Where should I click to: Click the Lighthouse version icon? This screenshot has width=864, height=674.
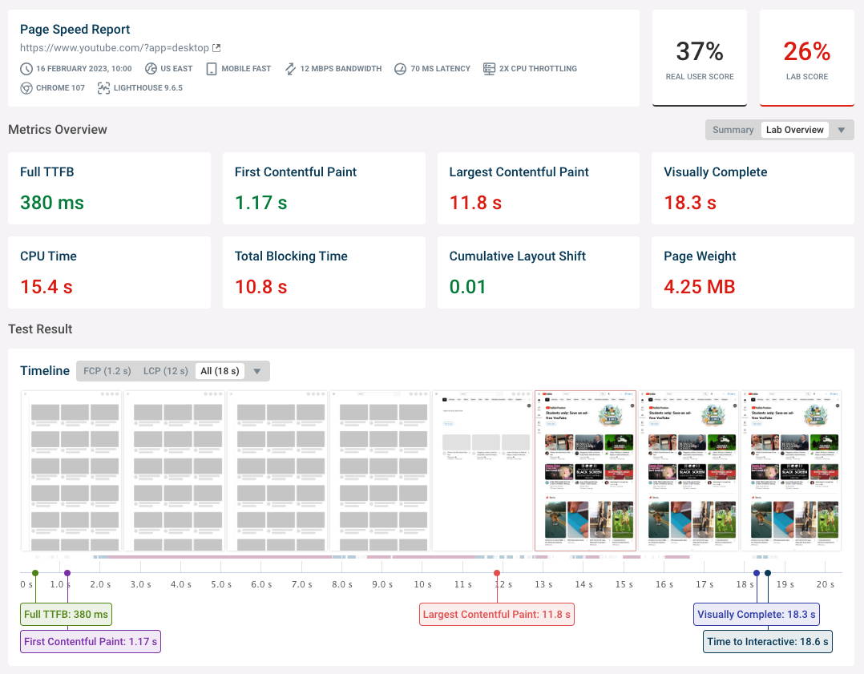click(103, 88)
